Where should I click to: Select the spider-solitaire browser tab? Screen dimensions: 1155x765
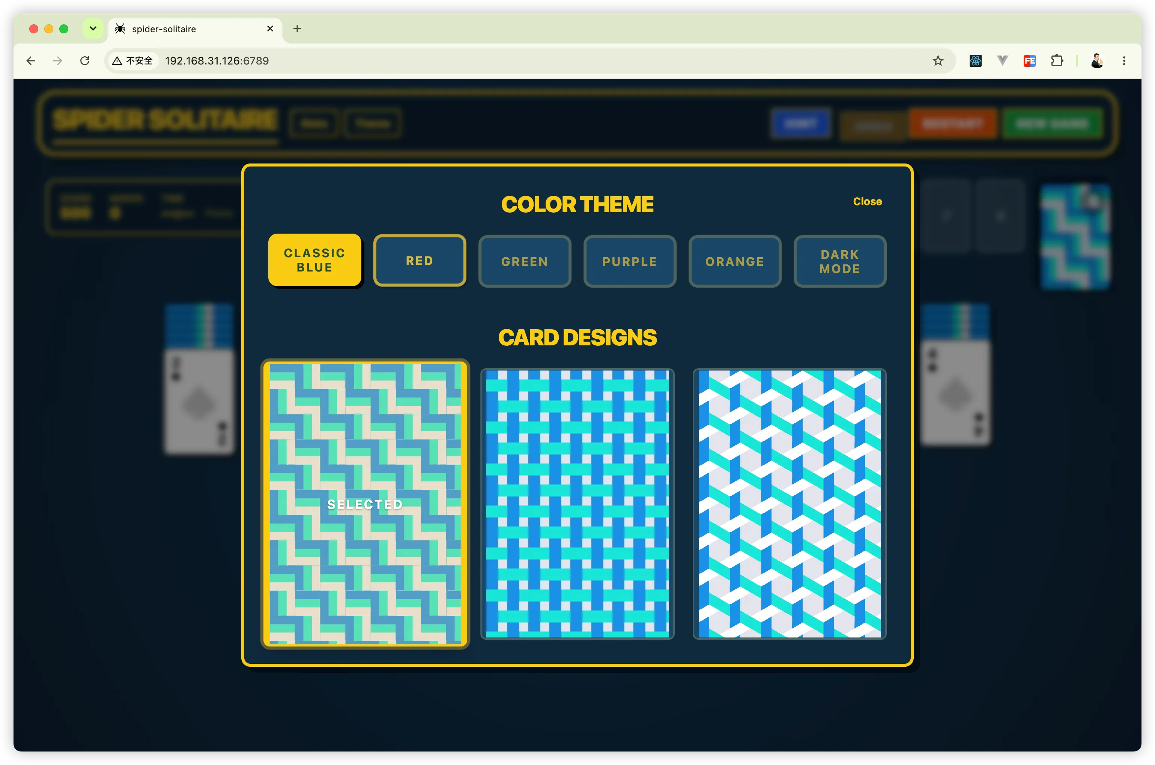(195, 29)
